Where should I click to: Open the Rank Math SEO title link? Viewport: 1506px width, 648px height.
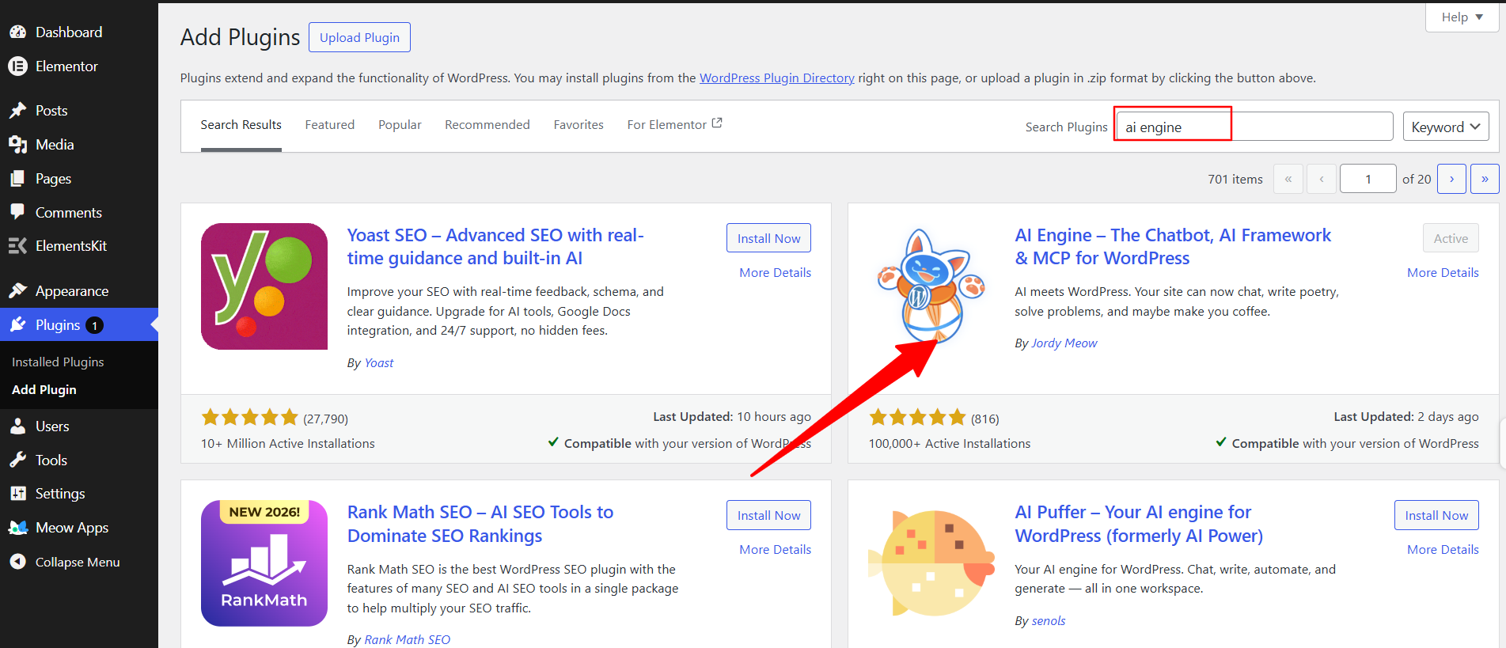(480, 524)
